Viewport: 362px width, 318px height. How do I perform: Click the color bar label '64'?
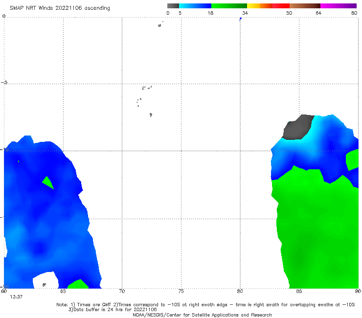pyautogui.click(x=318, y=13)
